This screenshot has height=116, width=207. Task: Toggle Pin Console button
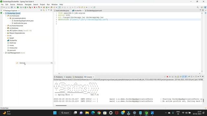[189, 77]
